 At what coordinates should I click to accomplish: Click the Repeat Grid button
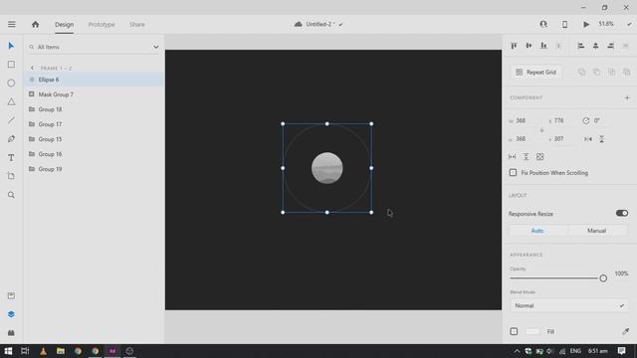point(536,72)
